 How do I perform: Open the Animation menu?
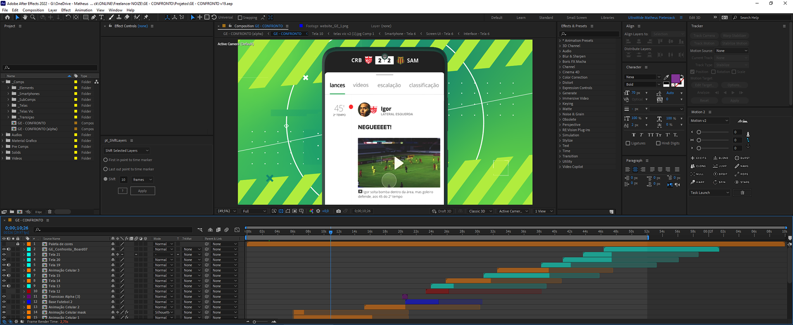click(83, 10)
